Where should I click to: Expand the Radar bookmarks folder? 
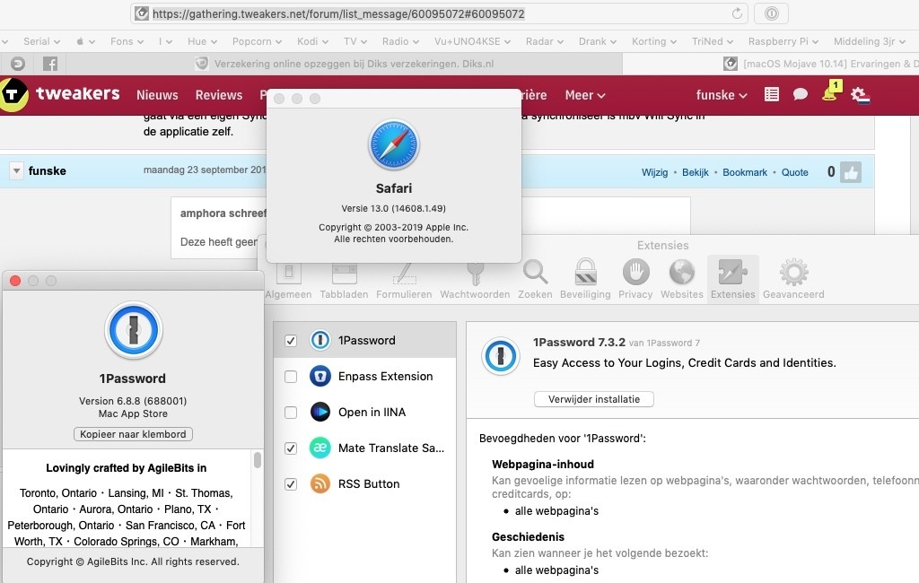coord(545,41)
